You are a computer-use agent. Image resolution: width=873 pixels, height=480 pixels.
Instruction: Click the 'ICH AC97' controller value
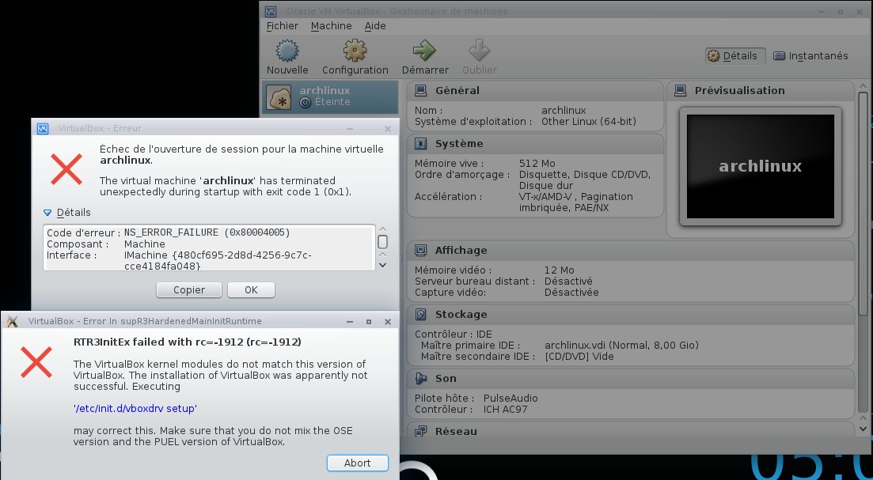[x=506, y=410]
